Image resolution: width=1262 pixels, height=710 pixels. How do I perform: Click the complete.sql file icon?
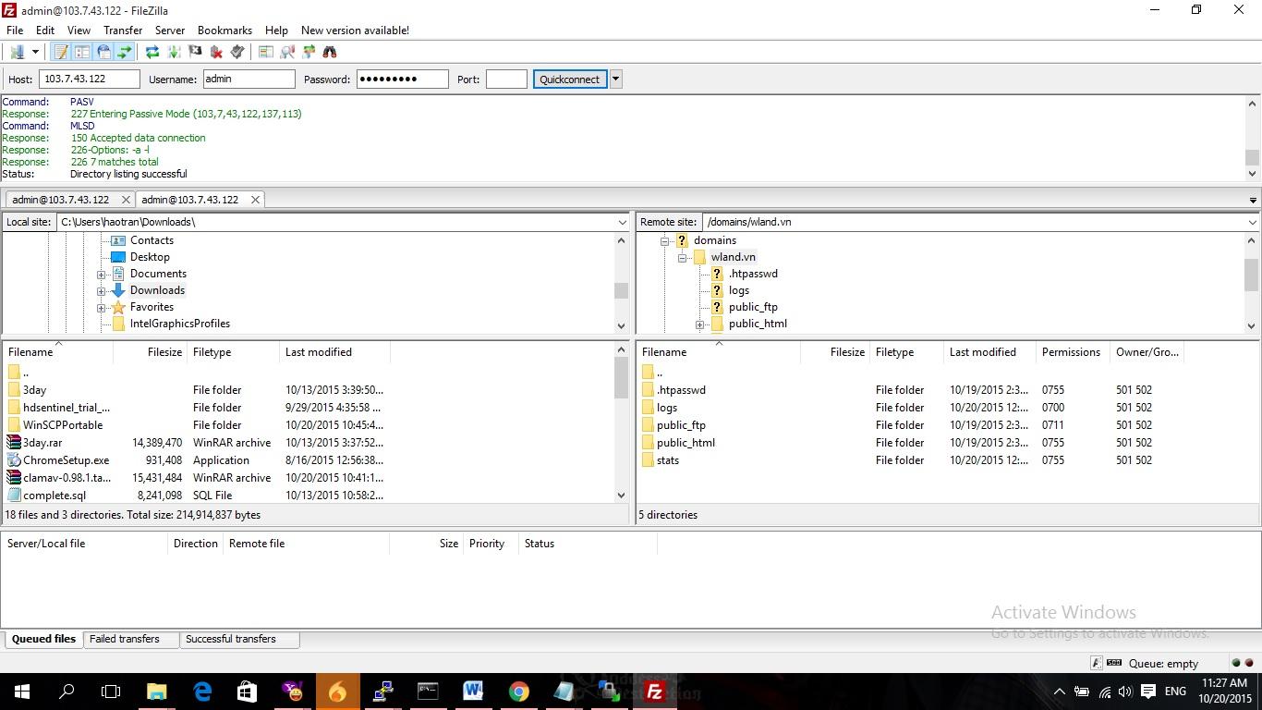pos(14,496)
